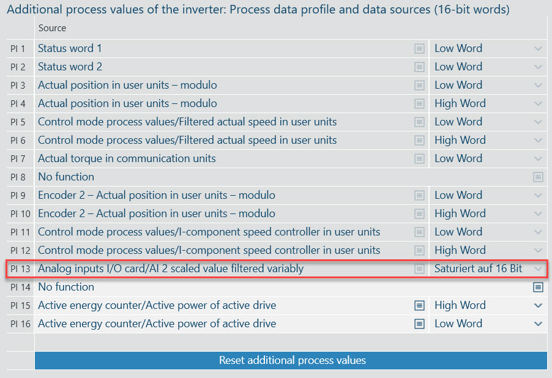552x378 pixels.
Task: Click source icon on PI 15 row
Action: click(419, 305)
